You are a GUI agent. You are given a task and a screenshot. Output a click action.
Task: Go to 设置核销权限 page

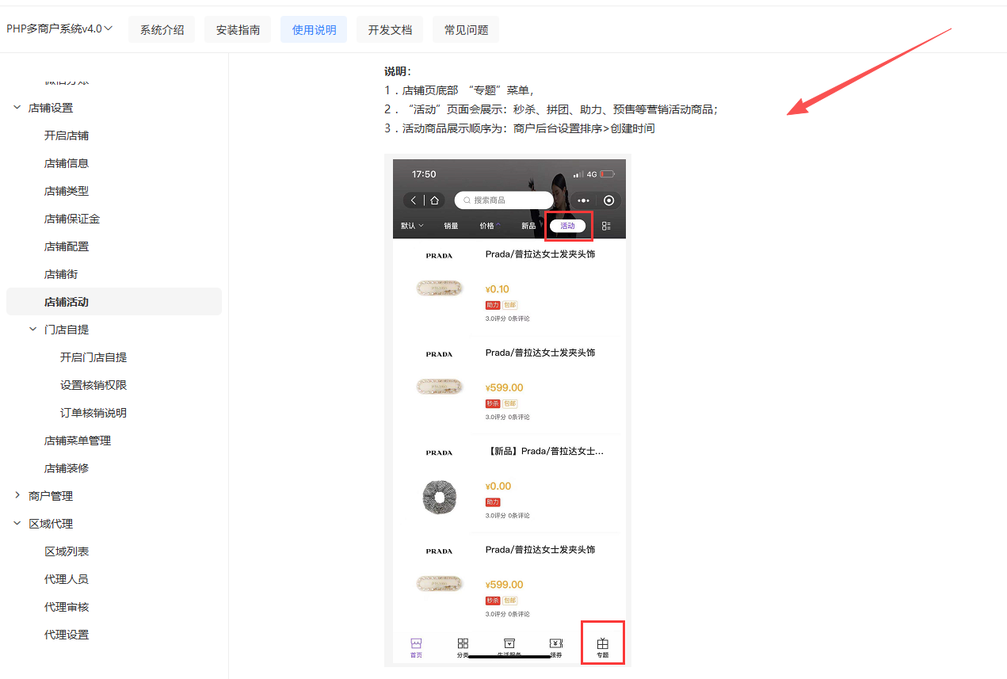point(93,385)
